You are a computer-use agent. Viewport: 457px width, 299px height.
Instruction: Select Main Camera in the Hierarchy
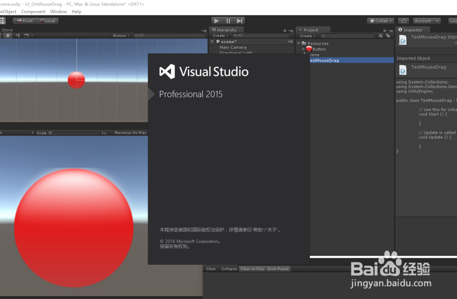[233, 47]
